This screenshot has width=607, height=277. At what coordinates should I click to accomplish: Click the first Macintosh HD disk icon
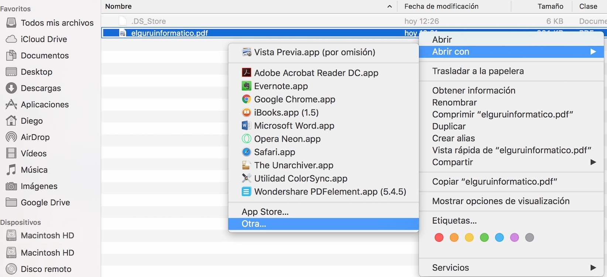coord(11,235)
